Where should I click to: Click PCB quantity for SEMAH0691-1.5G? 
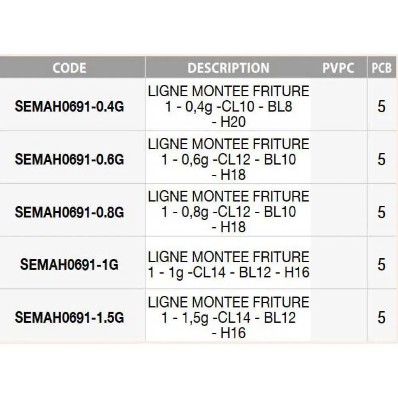point(382,317)
